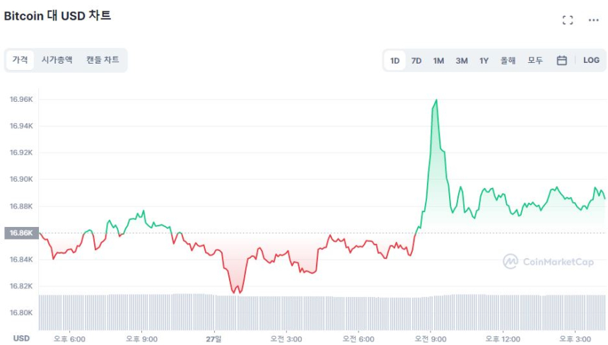The width and height of the screenshot is (608, 345).
Task: Click the CoinMarketCap watermark logo
Action: click(548, 262)
